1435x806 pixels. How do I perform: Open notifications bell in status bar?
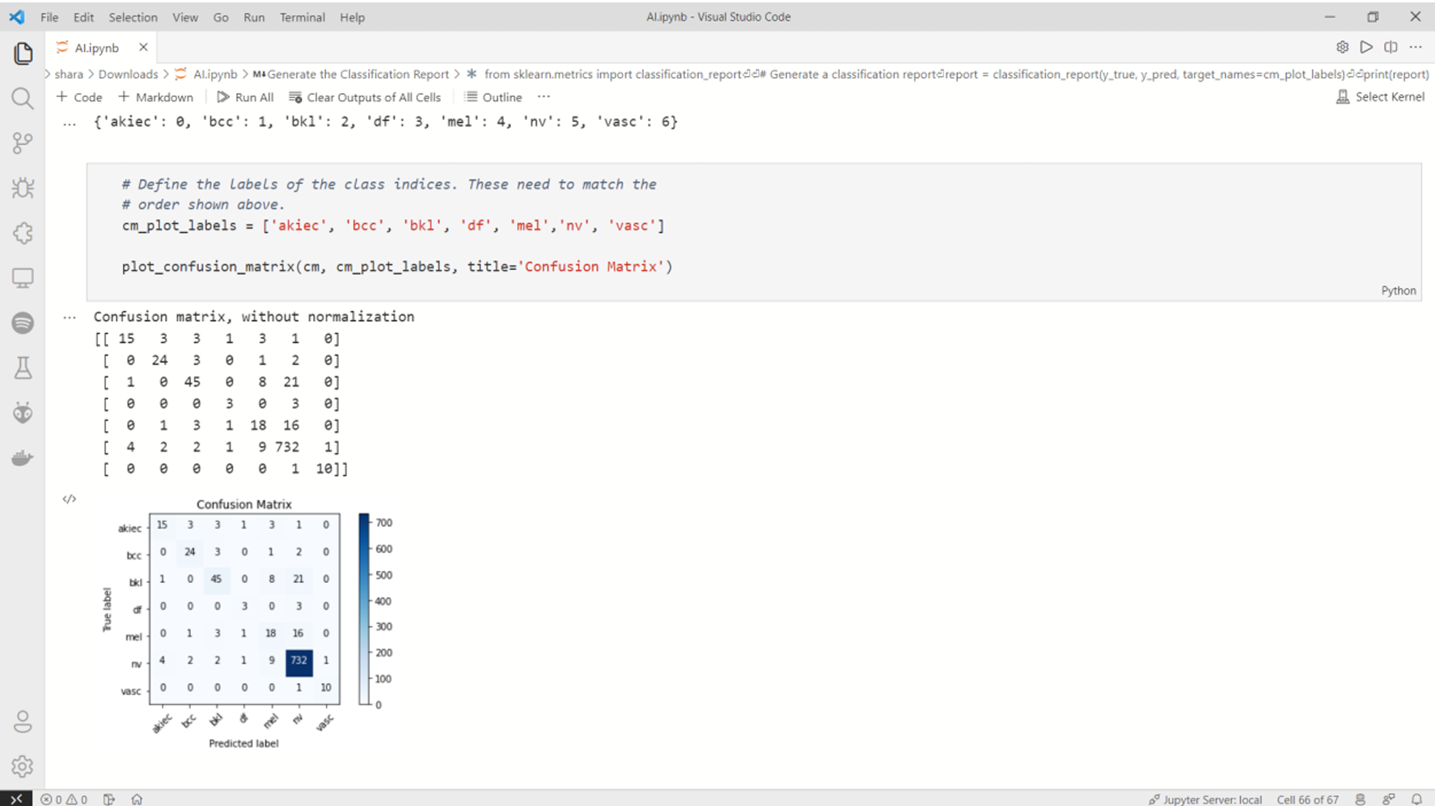pyautogui.click(x=1416, y=799)
